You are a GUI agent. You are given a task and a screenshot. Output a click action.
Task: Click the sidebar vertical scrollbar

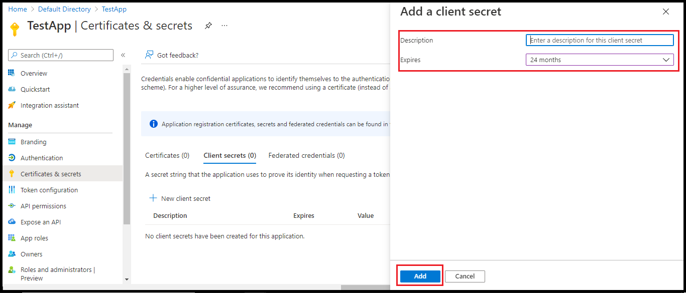(127, 148)
